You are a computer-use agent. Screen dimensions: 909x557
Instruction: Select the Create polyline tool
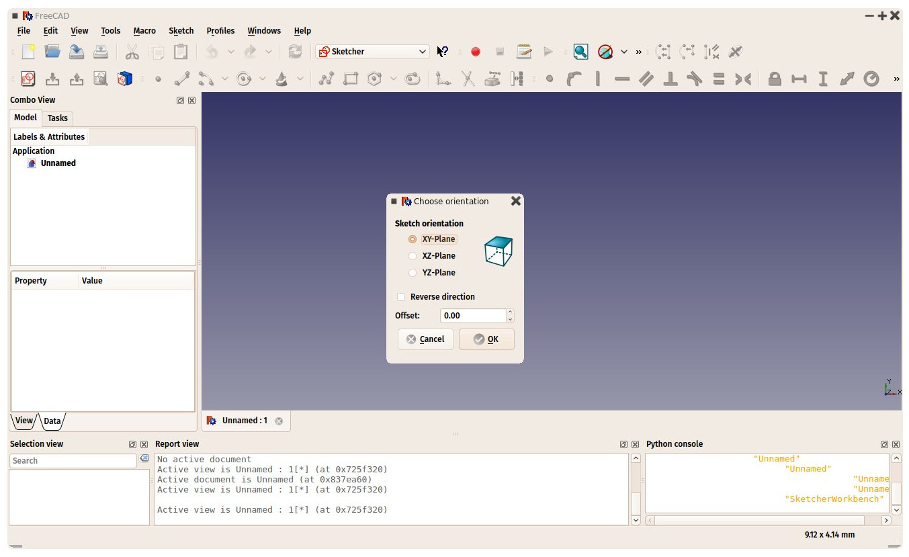pos(327,79)
